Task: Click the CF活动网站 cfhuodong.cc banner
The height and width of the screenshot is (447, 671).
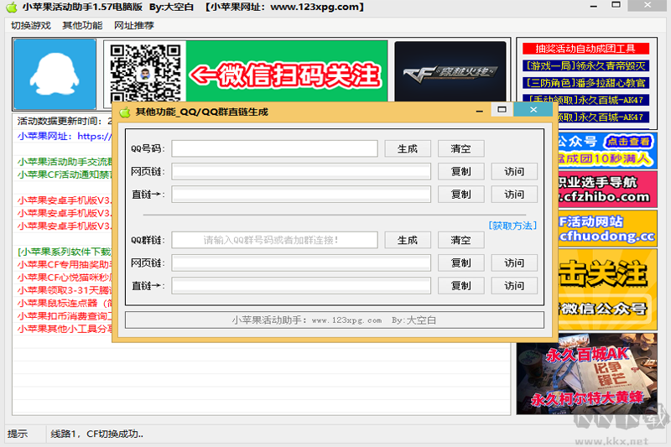Action: (x=607, y=228)
